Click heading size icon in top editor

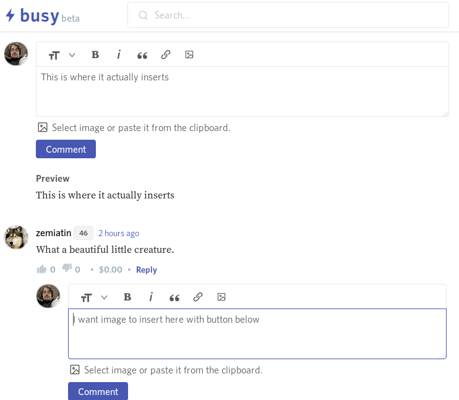tap(54, 55)
